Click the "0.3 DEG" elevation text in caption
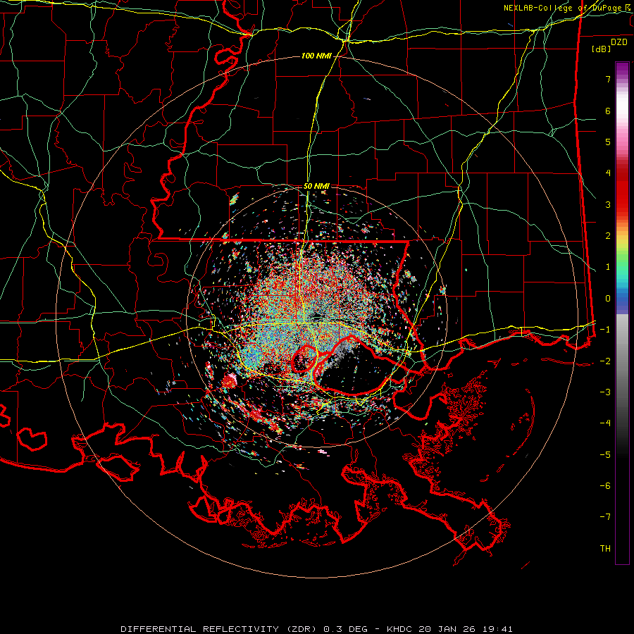The width and height of the screenshot is (634, 634). click(345, 629)
